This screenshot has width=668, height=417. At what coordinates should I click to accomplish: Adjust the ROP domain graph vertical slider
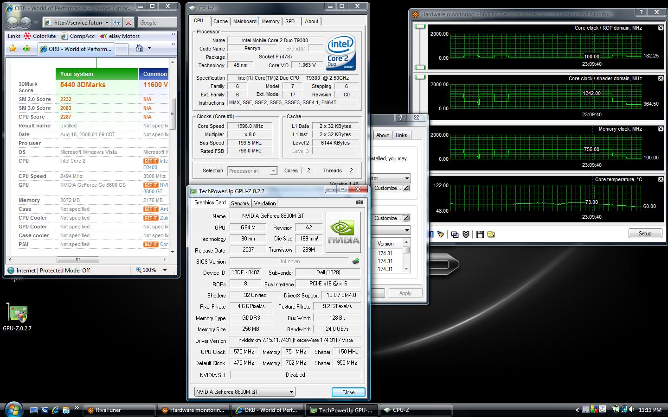(x=420, y=46)
